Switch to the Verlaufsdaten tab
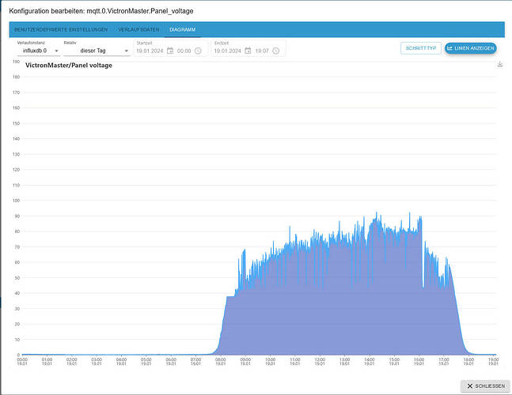The width and height of the screenshot is (512, 395). (x=138, y=30)
